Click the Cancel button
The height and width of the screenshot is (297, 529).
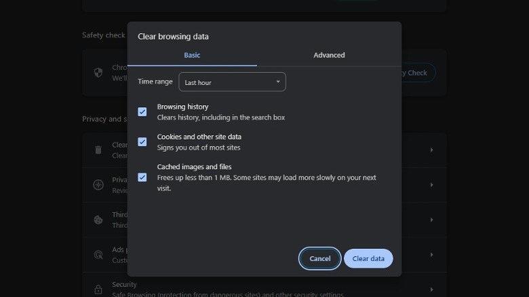(x=320, y=258)
